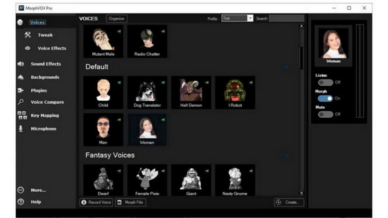Toggle the Listen switch
388x218 pixels.
click(326, 82)
